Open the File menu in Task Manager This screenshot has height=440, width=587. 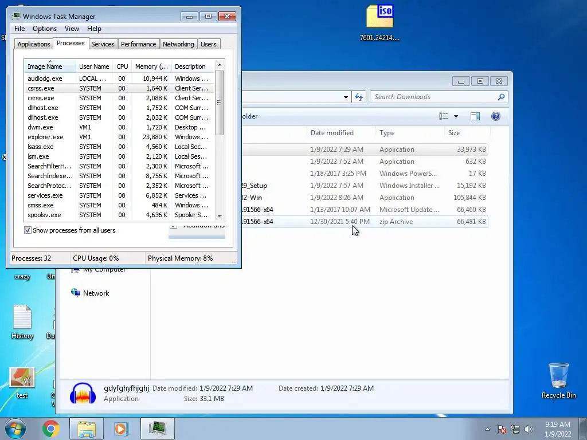[19, 29]
